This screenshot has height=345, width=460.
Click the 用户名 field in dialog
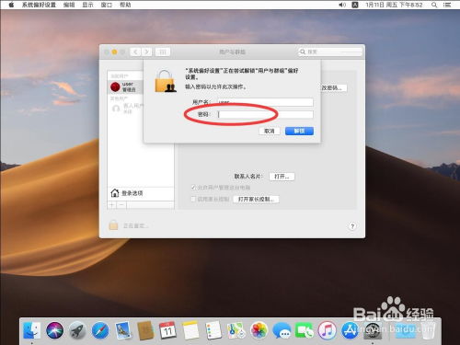(265, 102)
